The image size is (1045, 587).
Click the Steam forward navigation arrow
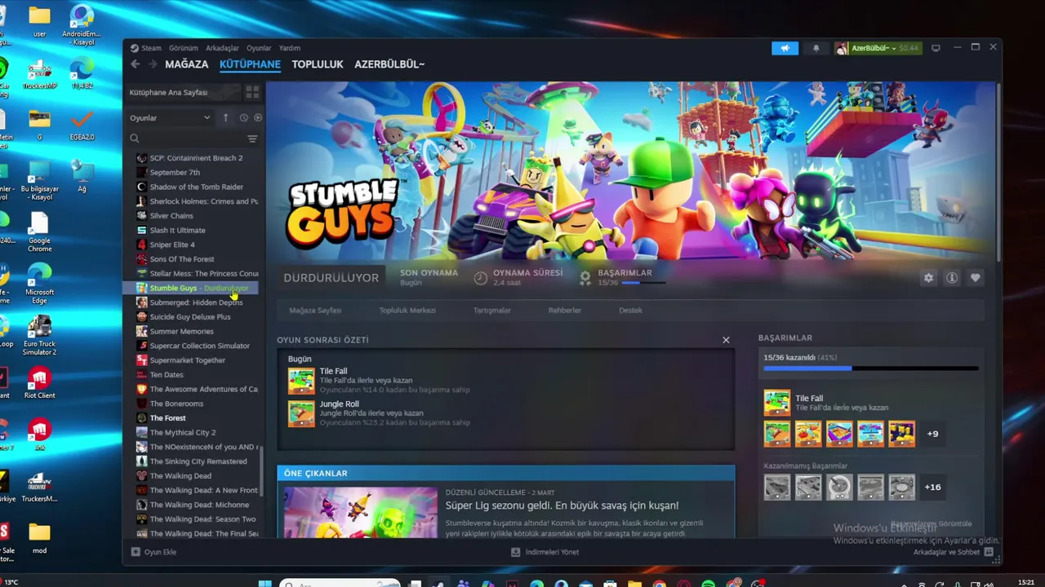click(153, 64)
